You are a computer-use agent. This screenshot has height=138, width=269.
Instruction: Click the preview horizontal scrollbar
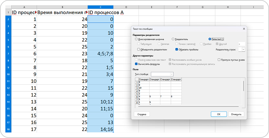188,107
